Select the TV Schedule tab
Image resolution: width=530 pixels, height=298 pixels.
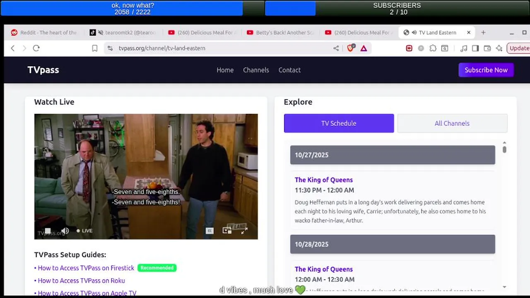339,123
